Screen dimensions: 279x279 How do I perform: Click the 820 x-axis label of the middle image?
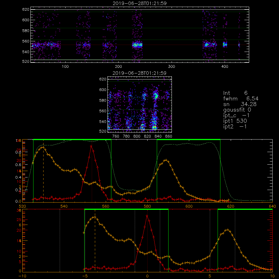[148, 136]
